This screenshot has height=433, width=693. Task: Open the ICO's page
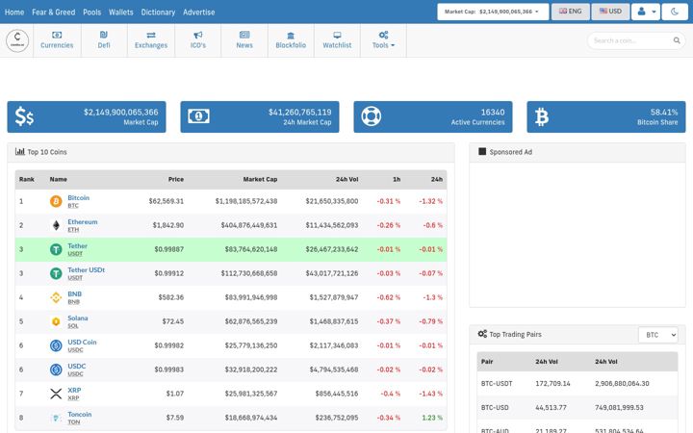pyautogui.click(x=198, y=40)
